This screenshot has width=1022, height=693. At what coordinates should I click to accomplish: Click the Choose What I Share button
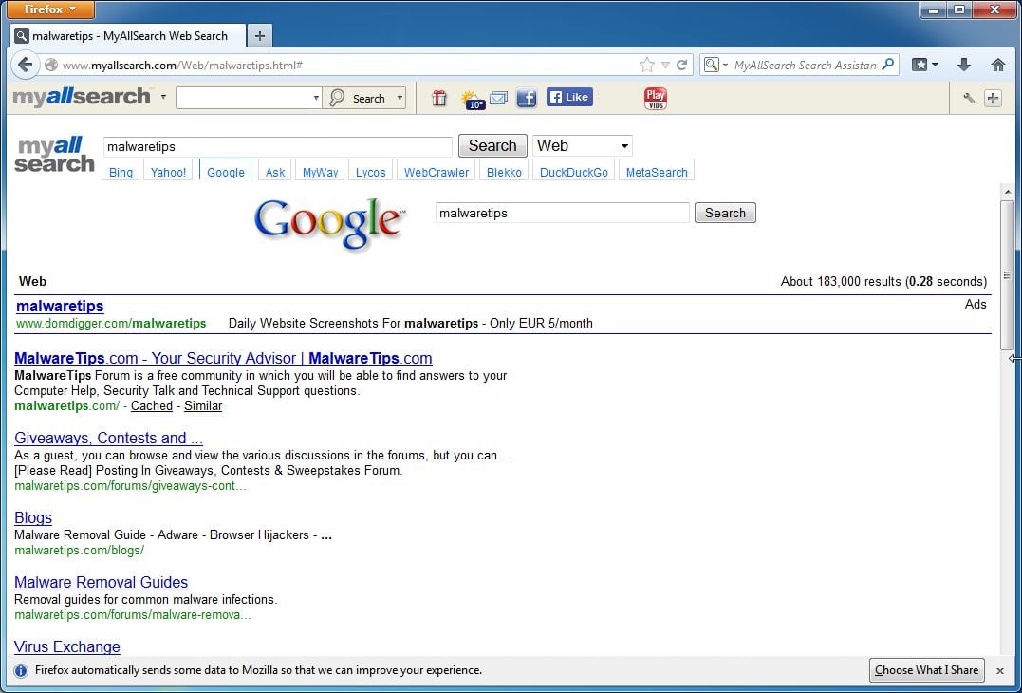click(x=926, y=670)
